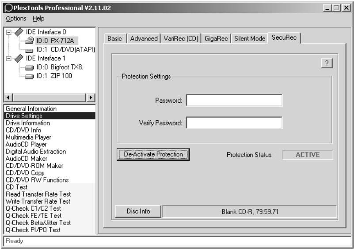Open Multimedia Player in function list
Image resolution: width=354 pixels, height=249 pixels.
coord(49,138)
